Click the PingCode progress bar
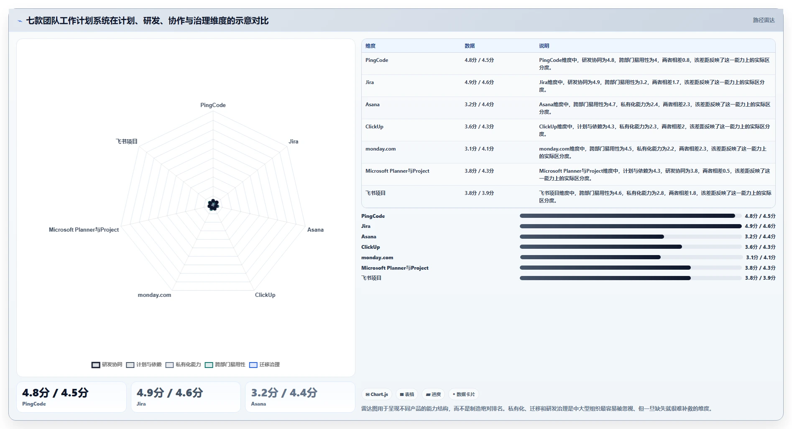The height and width of the screenshot is (429, 792). point(631,216)
